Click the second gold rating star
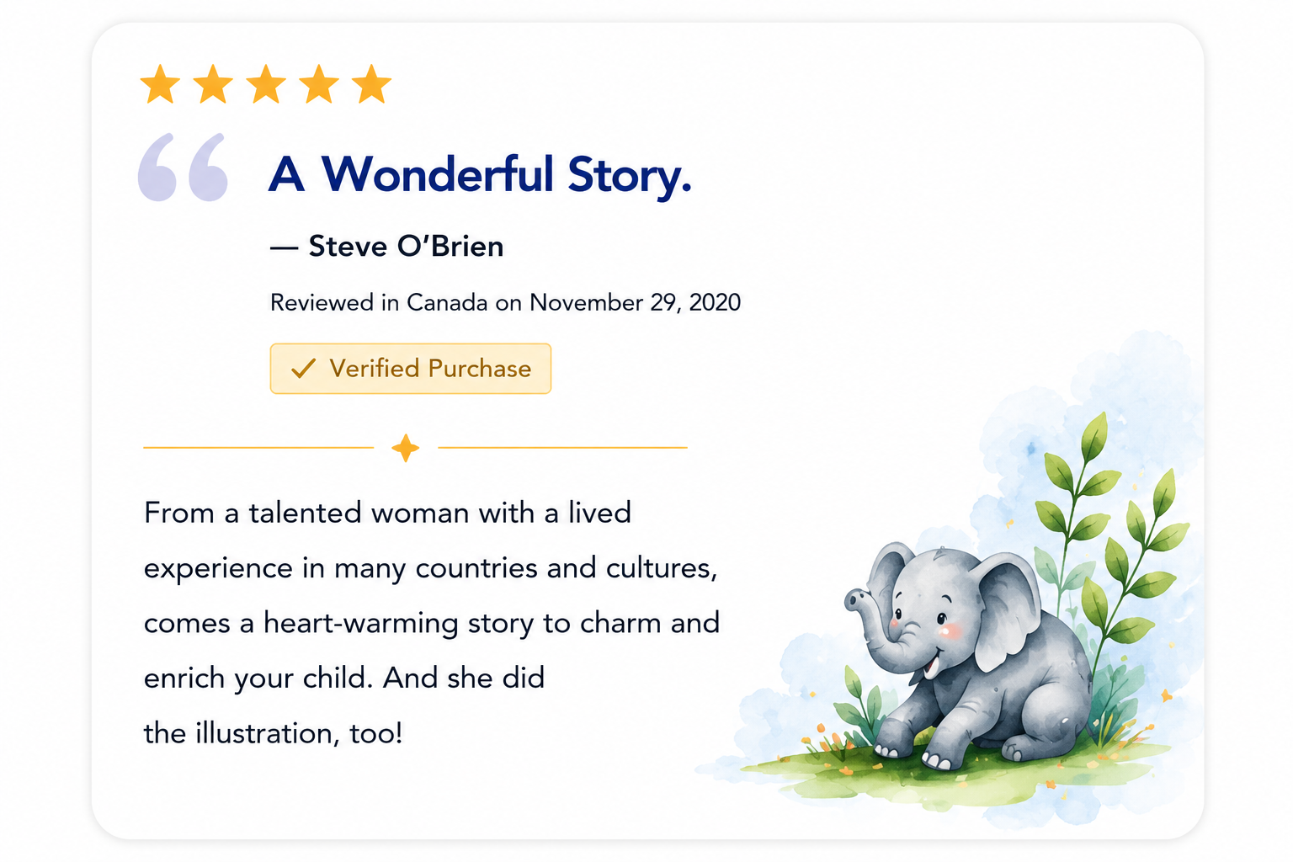The height and width of the screenshot is (862, 1293). pyautogui.click(x=213, y=85)
